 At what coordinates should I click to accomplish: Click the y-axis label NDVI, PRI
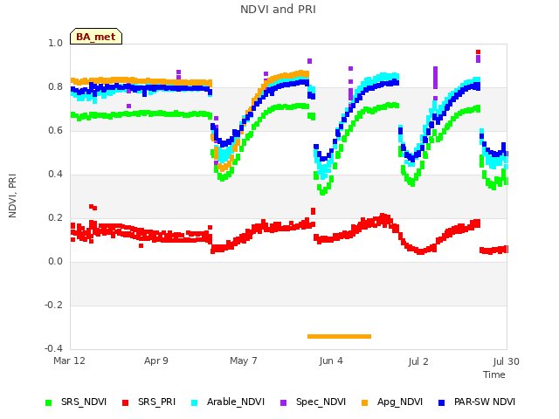click(x=12, y=196)
